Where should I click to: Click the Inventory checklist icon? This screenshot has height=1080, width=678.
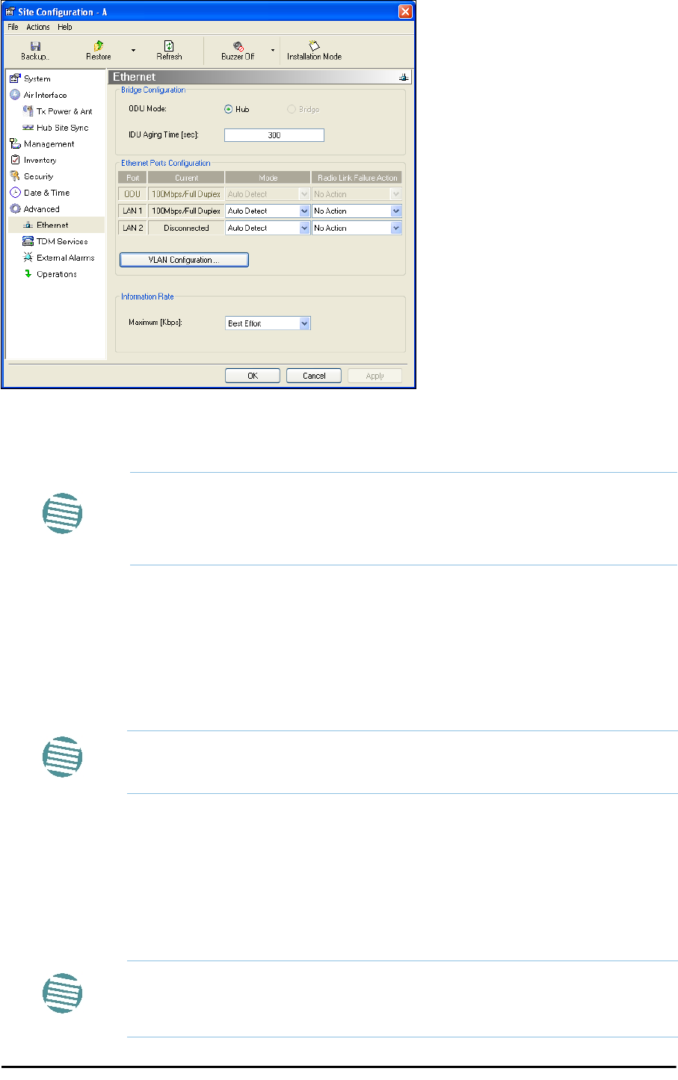pyautogui.click(x=14, y=160)
